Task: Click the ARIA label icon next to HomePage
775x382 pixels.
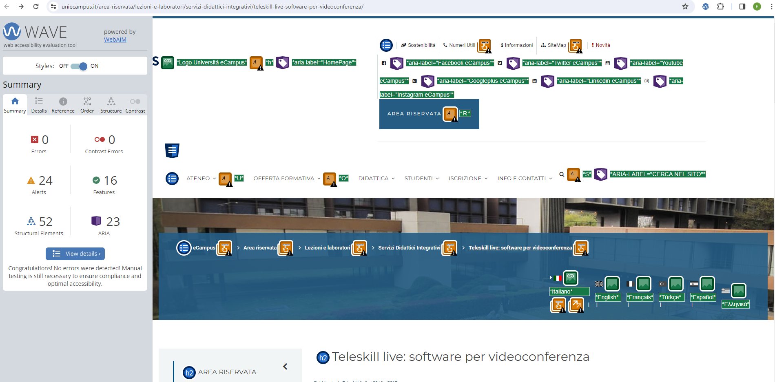Action: [283, 62]
